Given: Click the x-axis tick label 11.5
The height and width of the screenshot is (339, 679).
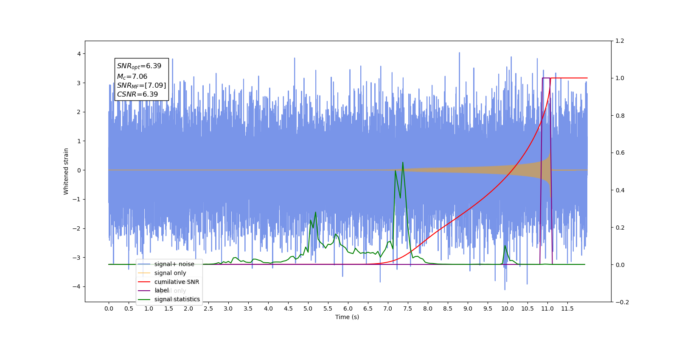Looking at the screenshot, I should 567,308.
